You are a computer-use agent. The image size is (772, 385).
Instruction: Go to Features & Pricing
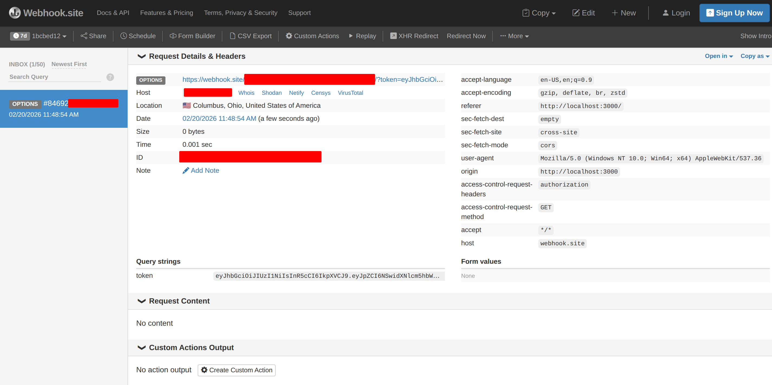pos(167,13)
